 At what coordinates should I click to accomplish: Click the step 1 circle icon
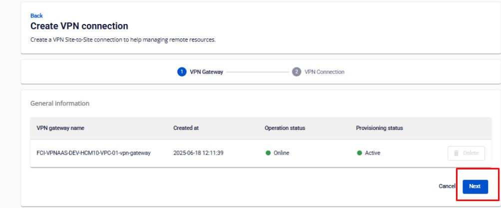coord(182,71)
